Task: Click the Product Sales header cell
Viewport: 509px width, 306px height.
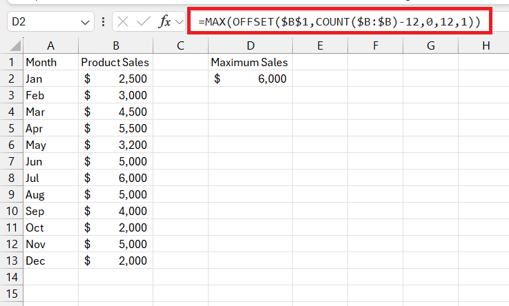Action: 115,62
